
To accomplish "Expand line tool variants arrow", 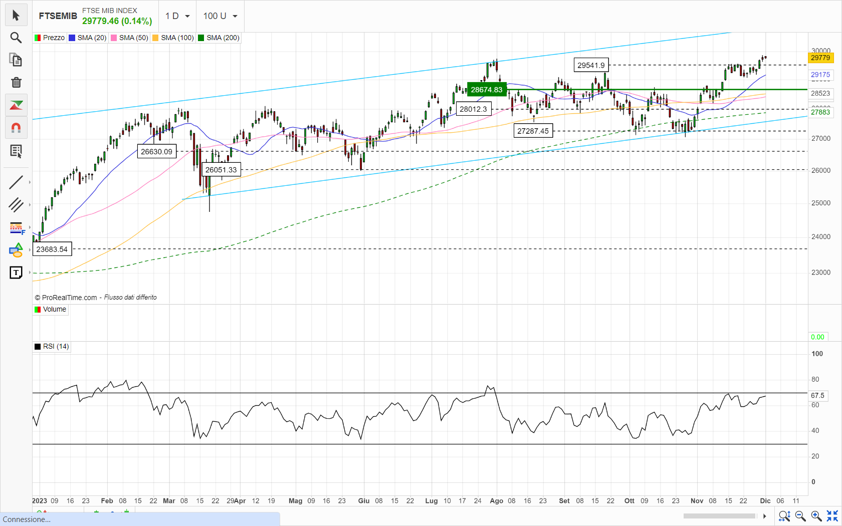I will pos(30,182).
